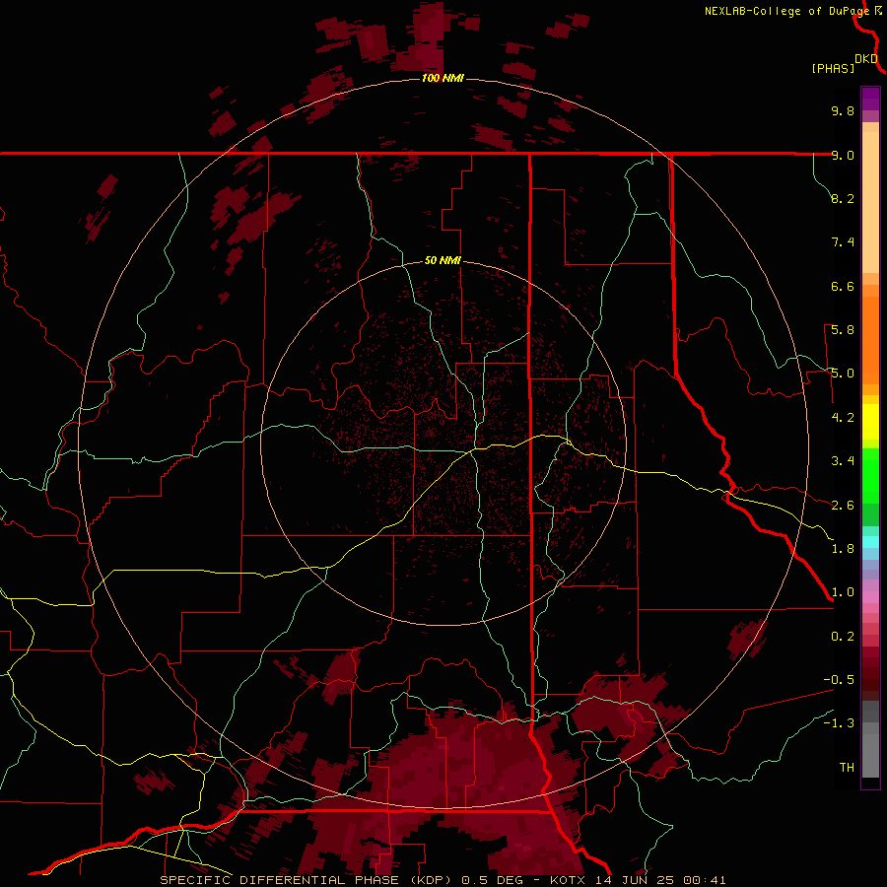Select the 5.0 scale value
Image resolution: width=887 pixels, height=887 pixels.
pyautogui.click(x=843, y=374)
